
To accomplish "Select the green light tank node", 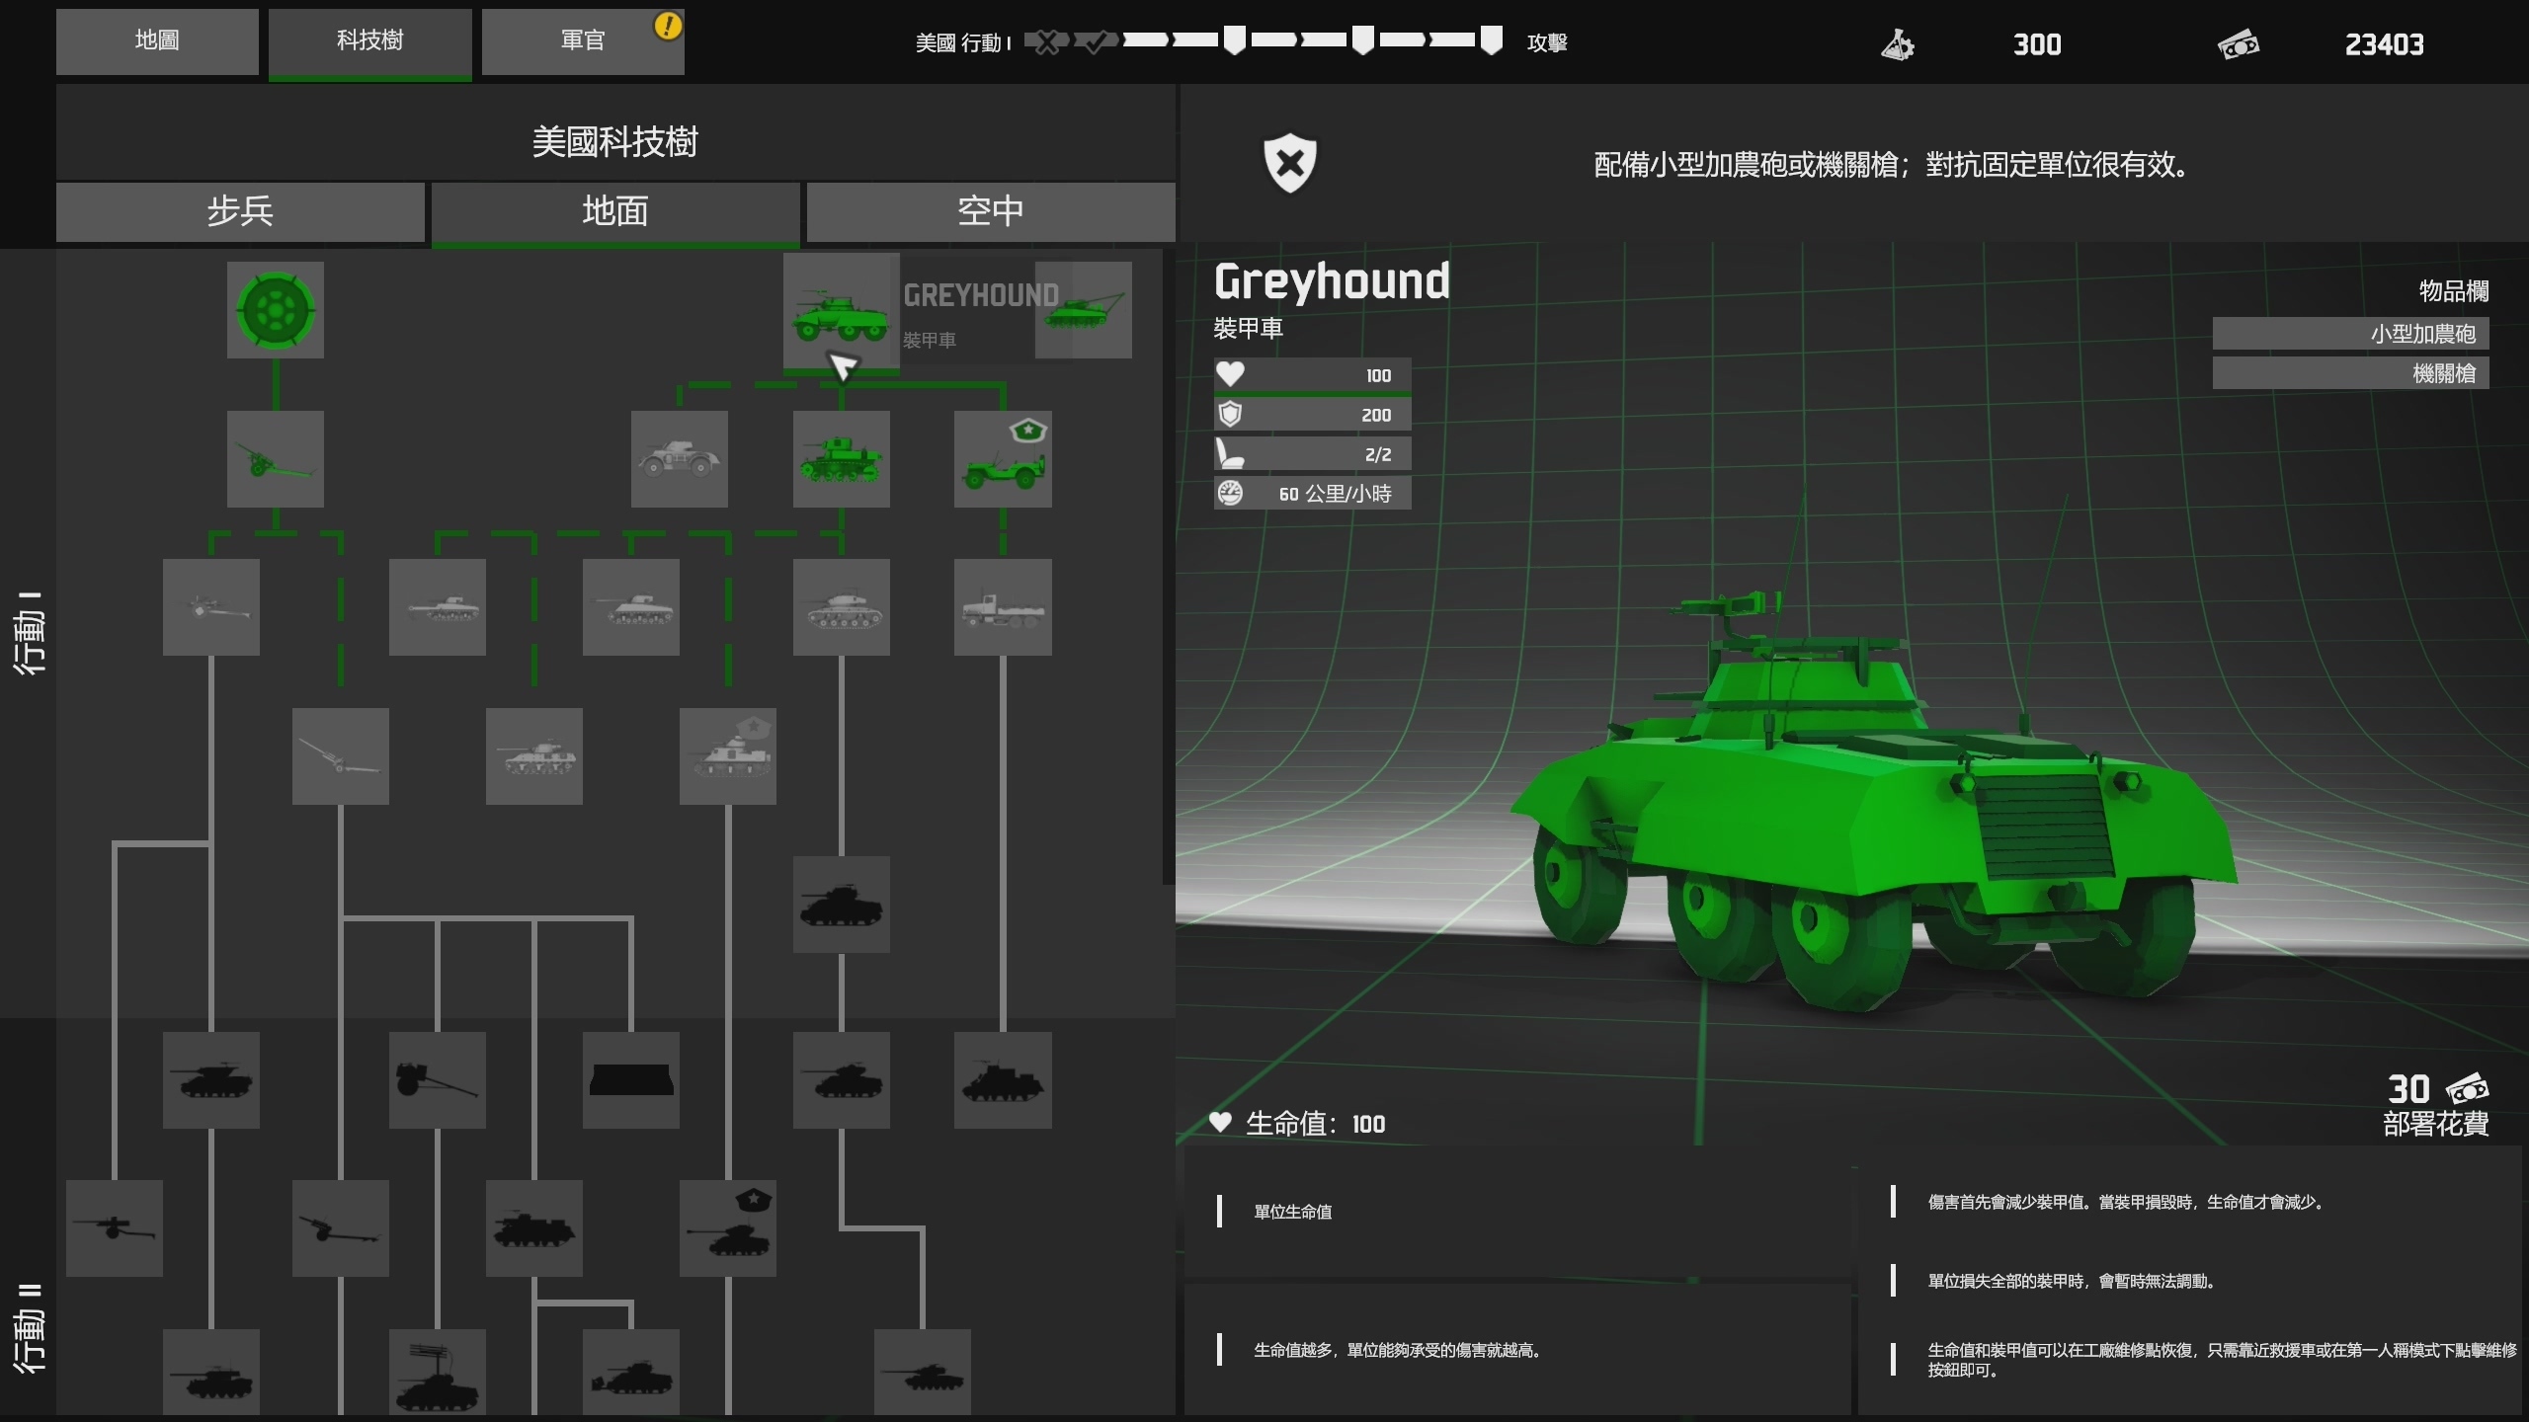I will tap(841, 459).
